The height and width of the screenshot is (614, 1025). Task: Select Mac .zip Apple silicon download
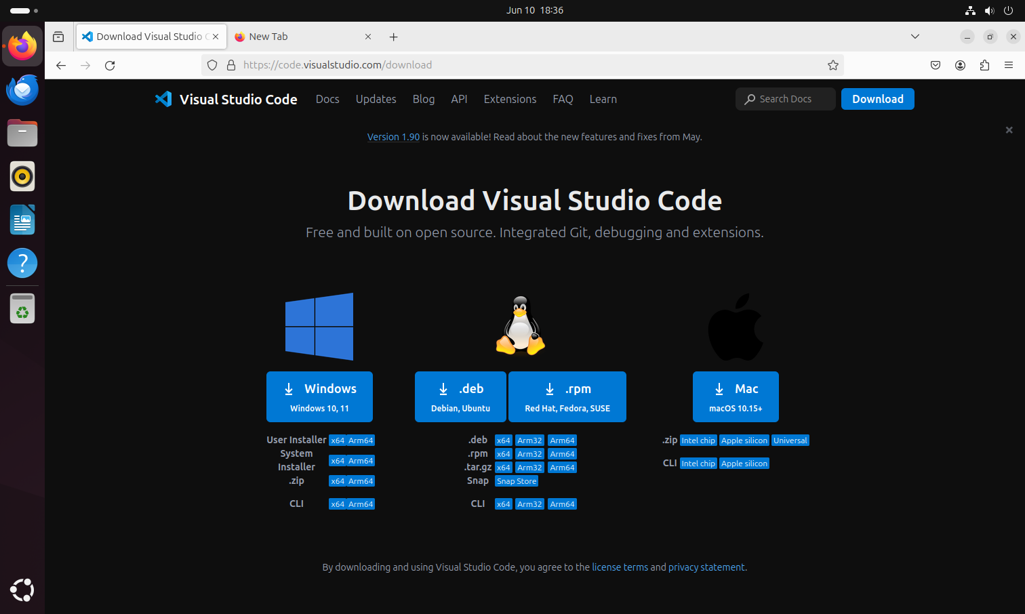point(744,441)
